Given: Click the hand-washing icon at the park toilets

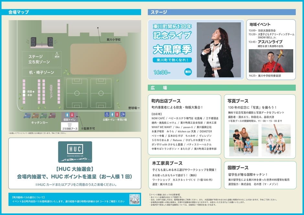Looking at the screenshot, I should 123,114.
